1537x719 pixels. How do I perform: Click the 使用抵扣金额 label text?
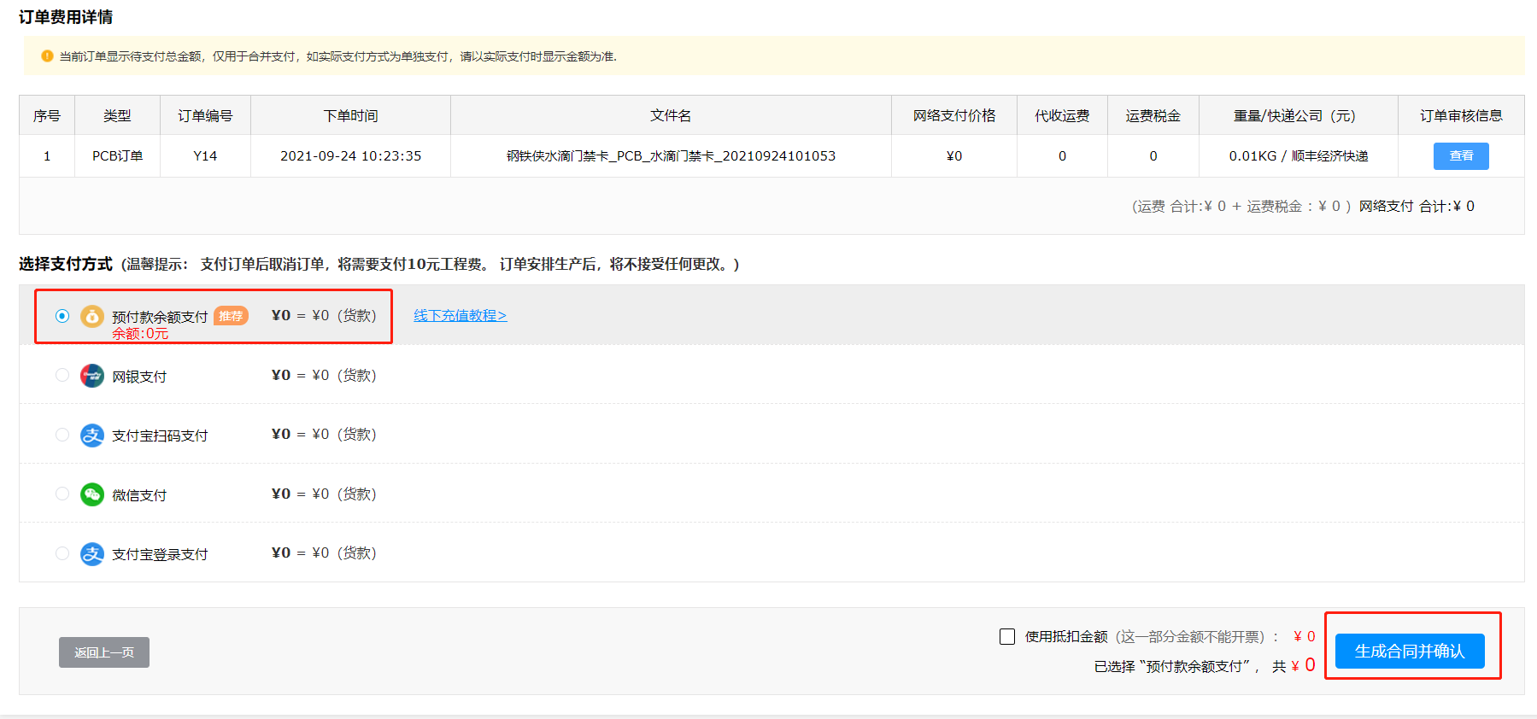click(1066, 636)
